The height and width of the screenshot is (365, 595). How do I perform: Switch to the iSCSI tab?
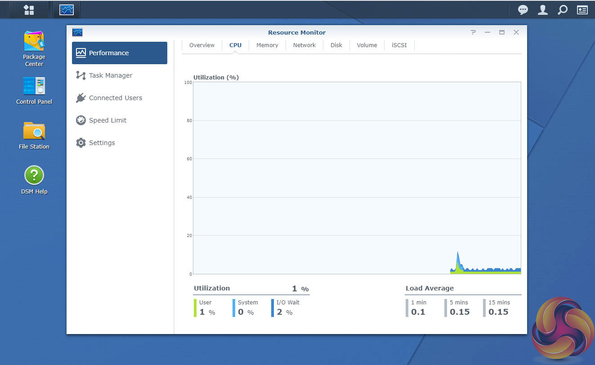point(399,45)
